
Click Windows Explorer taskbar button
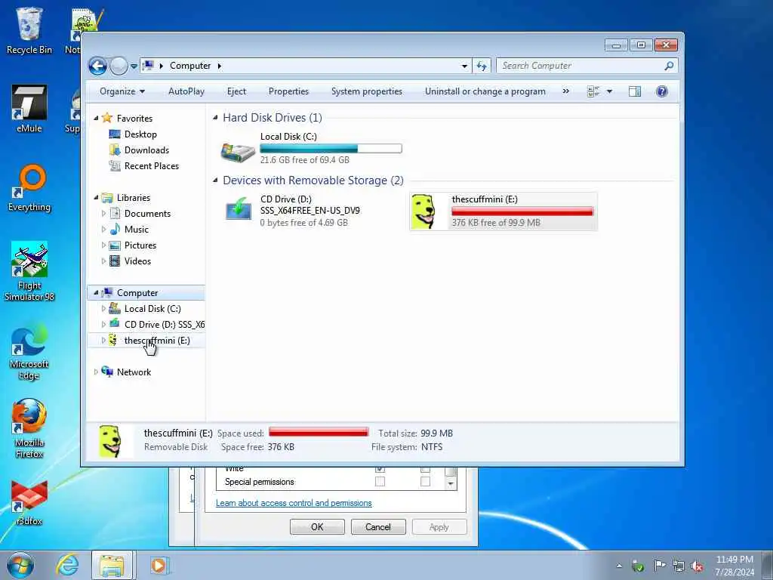point(112,565)
